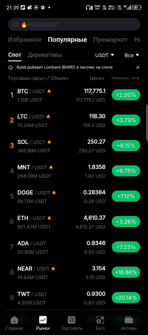Toggle sorting by Изменение, 24ч column
Screen dimensions: 148x335
[x=125, y=78]
